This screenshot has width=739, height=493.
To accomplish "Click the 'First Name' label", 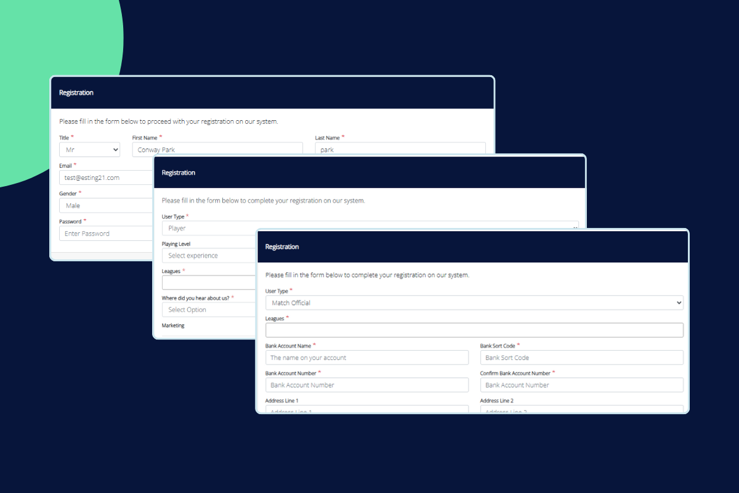I will pos(145,137).
